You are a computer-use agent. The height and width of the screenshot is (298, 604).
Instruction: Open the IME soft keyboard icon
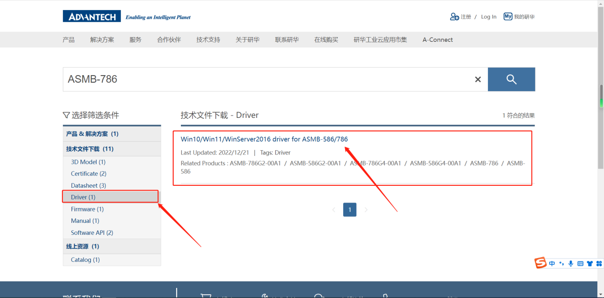pyautogui.click(x=580, y=263)
